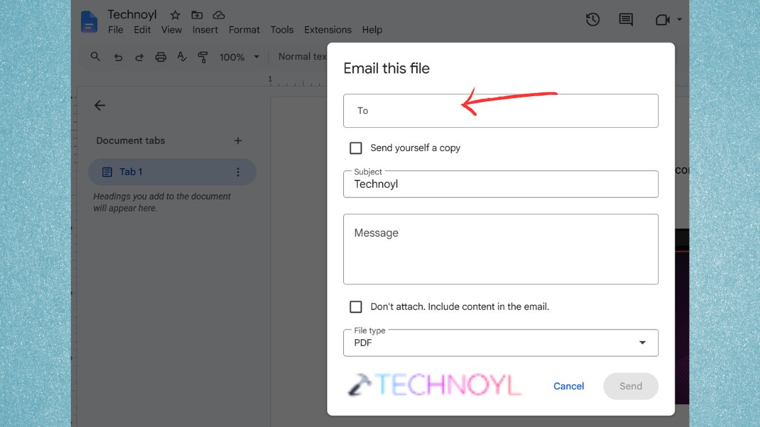Click the undo icon
Image resolution: width=760 pixels, height=427 pixels.
tap(118, 57)
